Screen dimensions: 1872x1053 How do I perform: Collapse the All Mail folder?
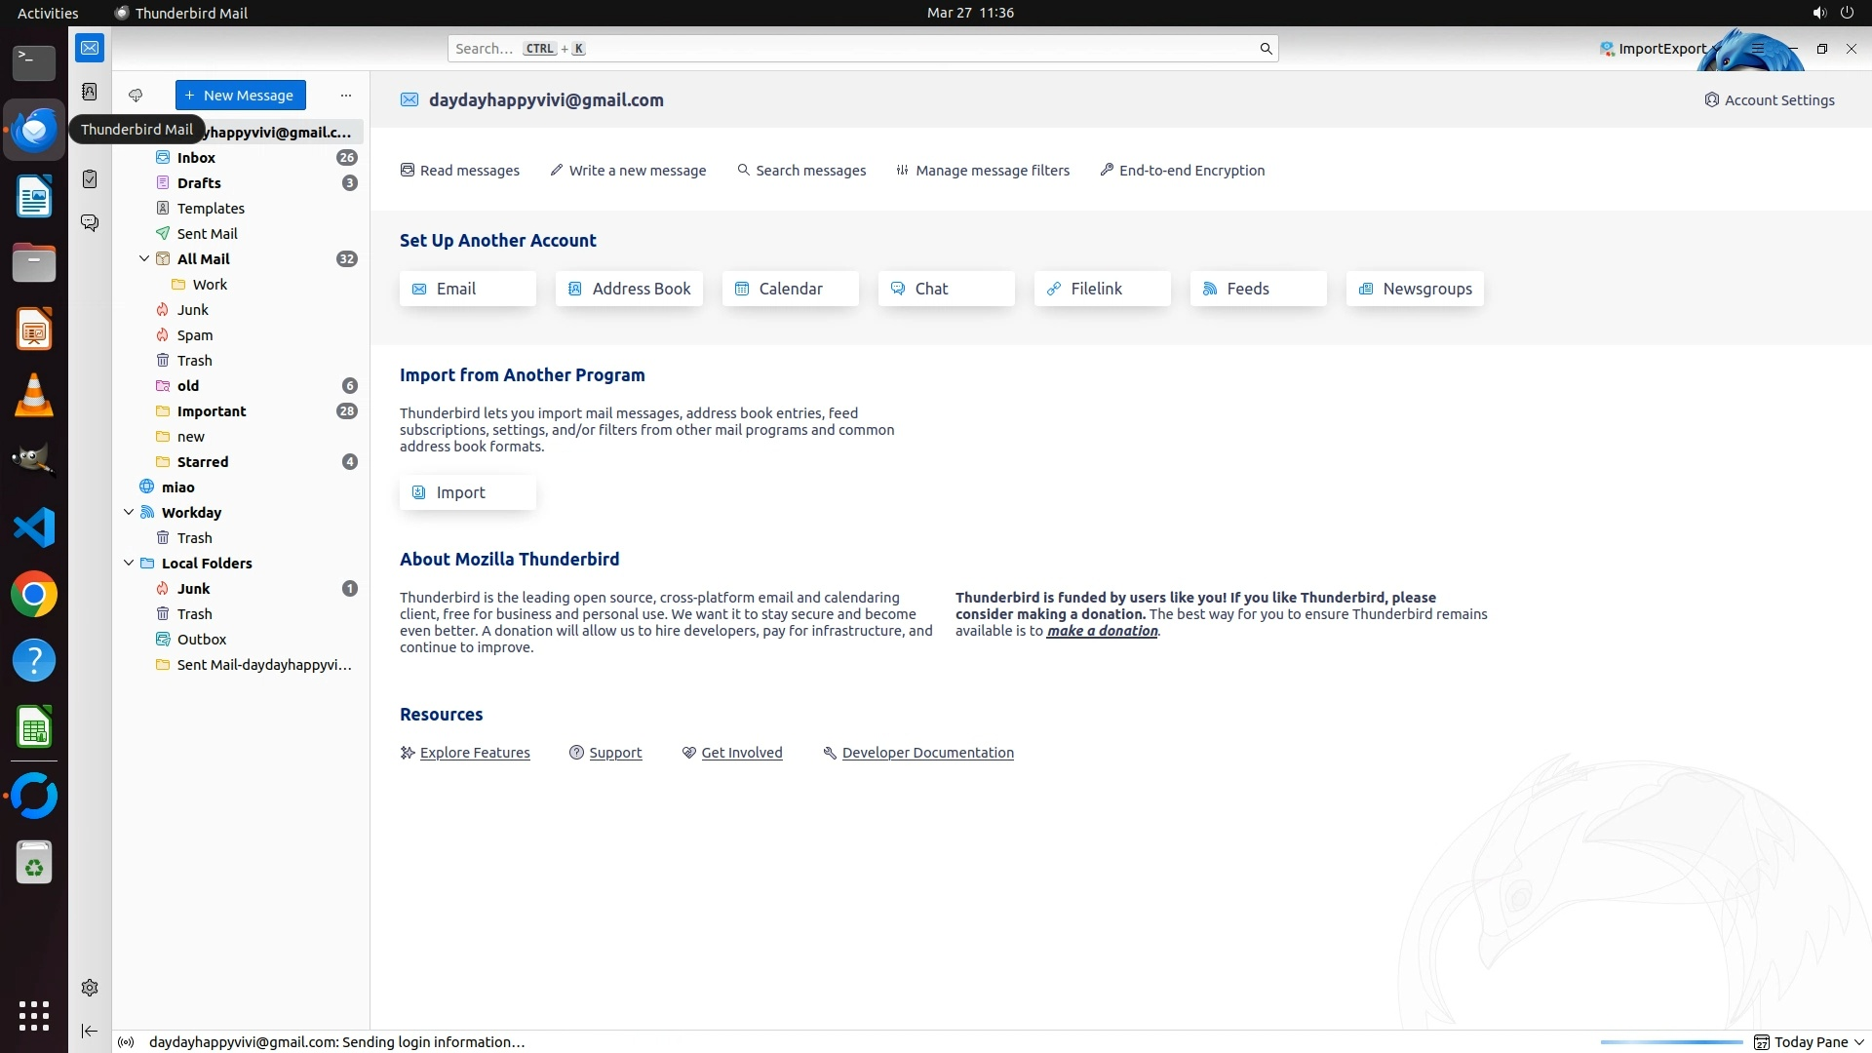[x=144, y=259]
